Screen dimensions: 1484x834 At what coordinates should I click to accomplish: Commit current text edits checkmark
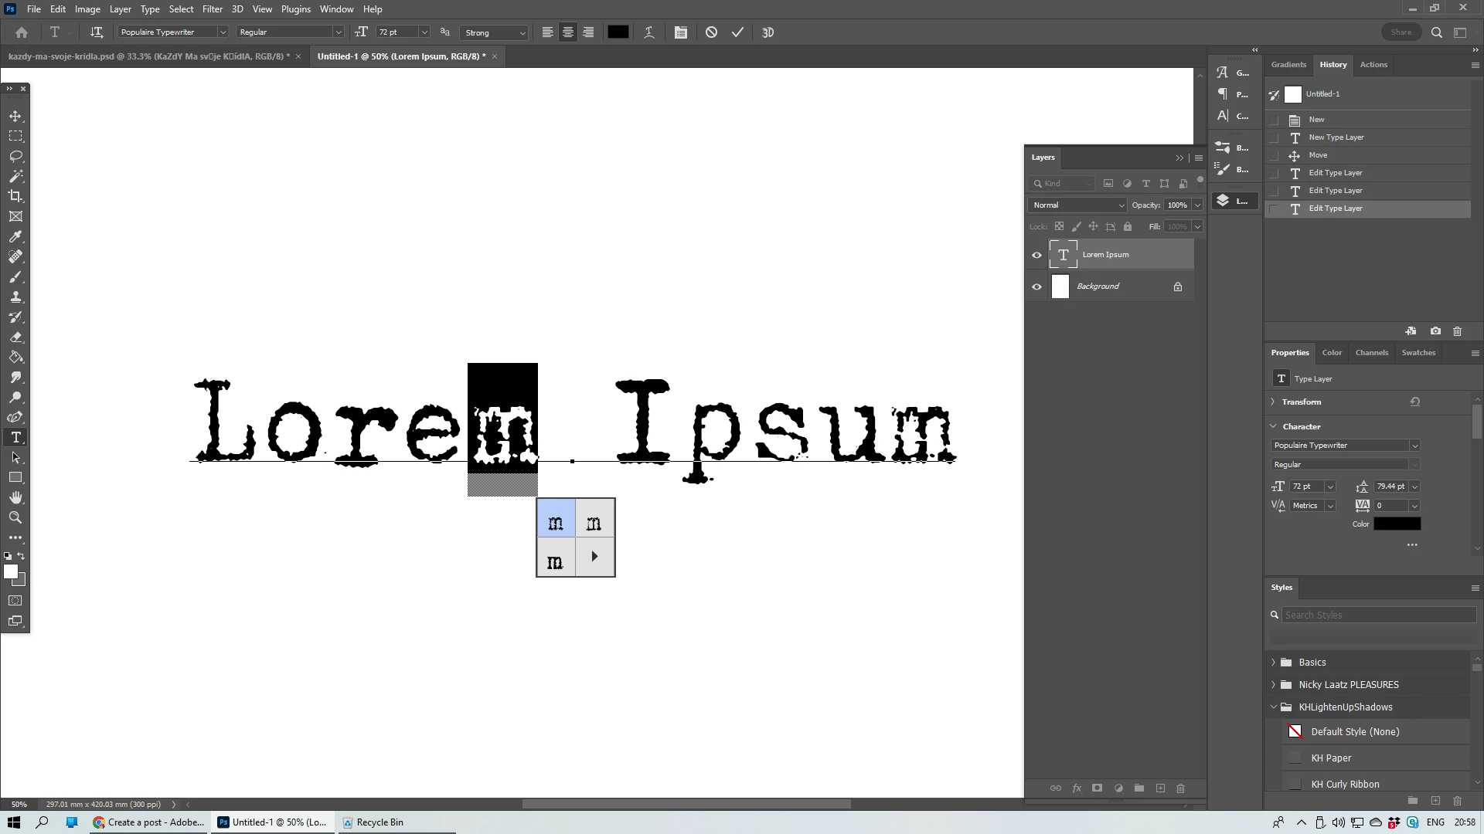737,32
